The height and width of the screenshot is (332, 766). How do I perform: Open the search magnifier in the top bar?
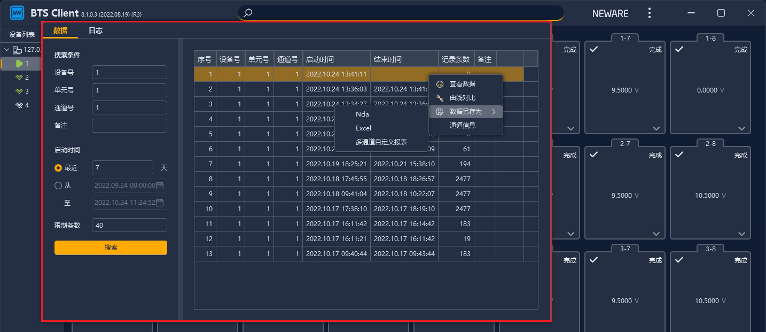[247, 12]
